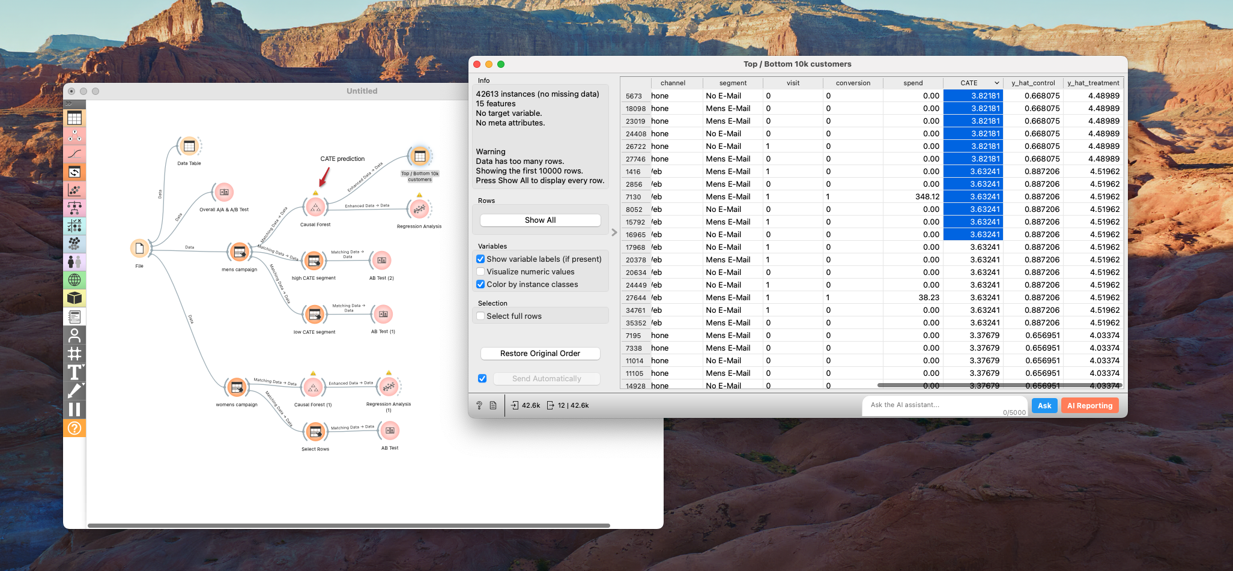Click the CATE column sort arrow

pos(996,83)
